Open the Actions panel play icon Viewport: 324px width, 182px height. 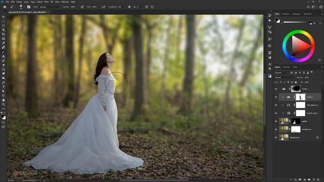click(x=270, y=20)
